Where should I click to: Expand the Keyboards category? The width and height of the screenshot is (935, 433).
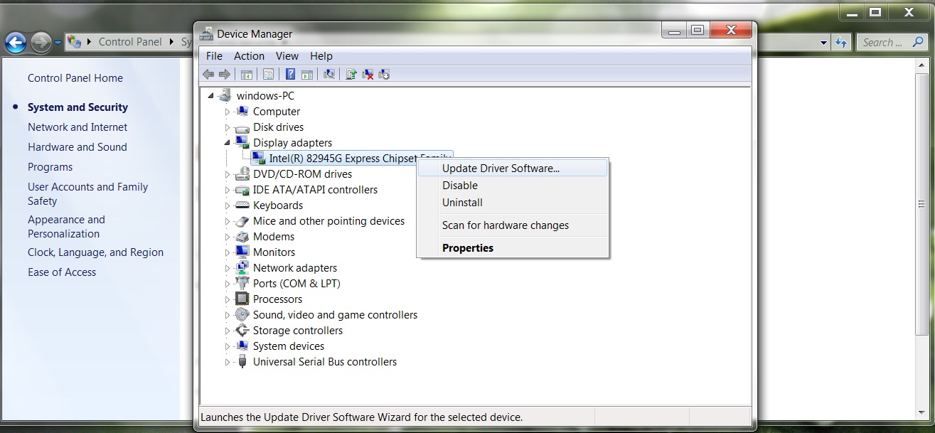coord(228,205)
